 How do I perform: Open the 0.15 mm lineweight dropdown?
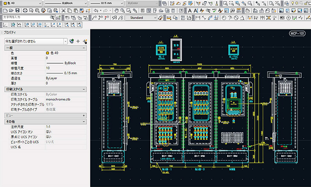coord(122,3)
